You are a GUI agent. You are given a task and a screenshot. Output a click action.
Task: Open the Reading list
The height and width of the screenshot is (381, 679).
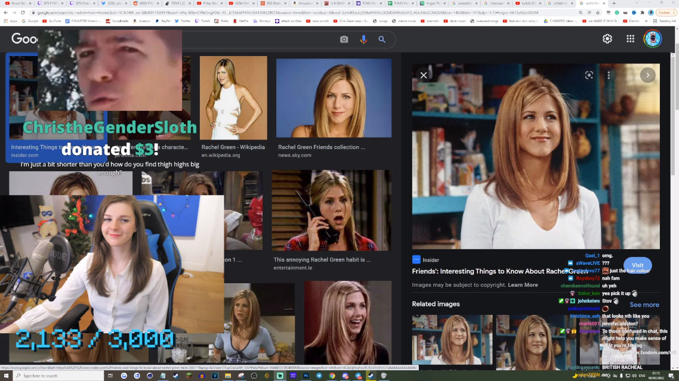tap(665, 21)
